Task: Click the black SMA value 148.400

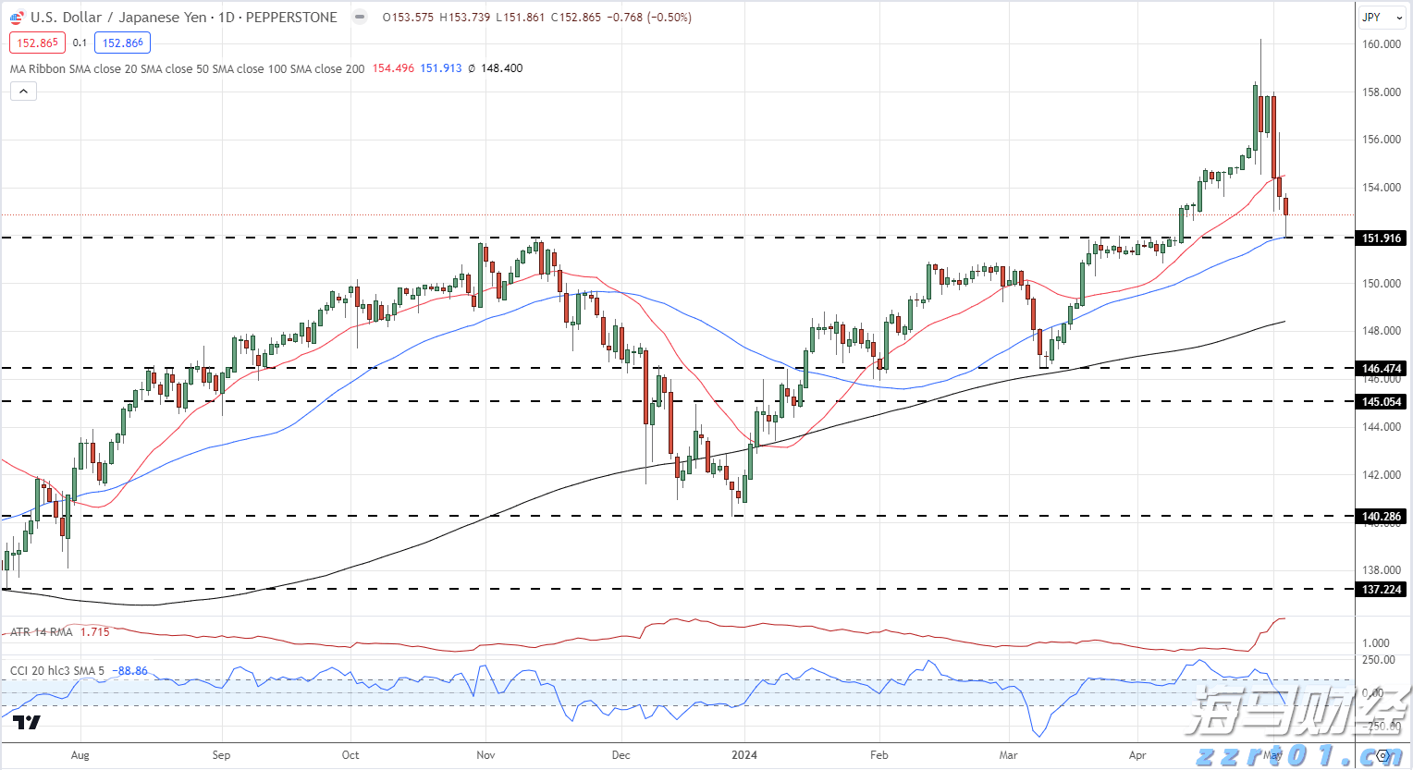Action: (x=502, y=68)
